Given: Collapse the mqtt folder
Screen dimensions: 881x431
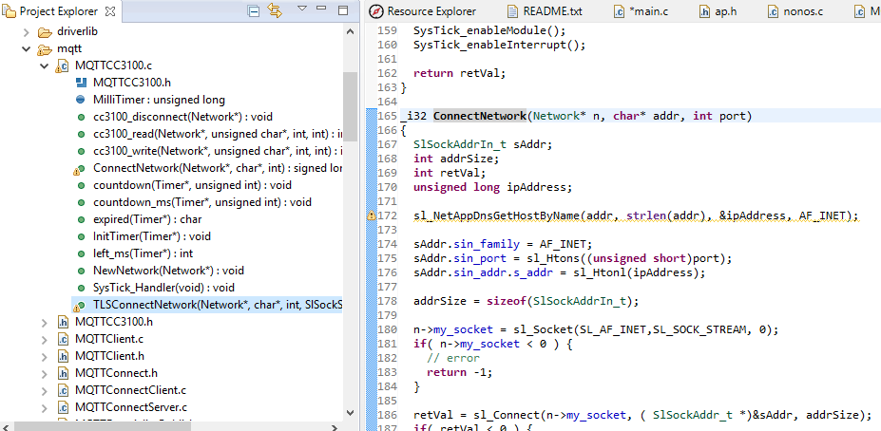Looking at the screenshot, I should [x=26, y=48].
